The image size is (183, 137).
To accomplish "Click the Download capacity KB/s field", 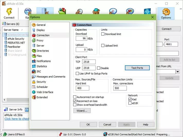I will 81,38.
